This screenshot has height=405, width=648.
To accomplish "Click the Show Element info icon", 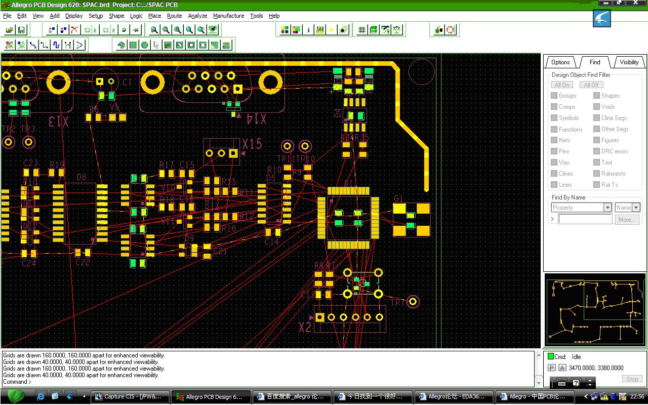I will tap(308, 30).
